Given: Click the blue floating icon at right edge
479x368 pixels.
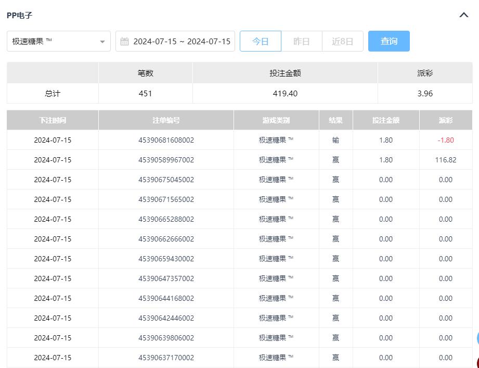Looking at the screenshot, I should coord(477,338).
